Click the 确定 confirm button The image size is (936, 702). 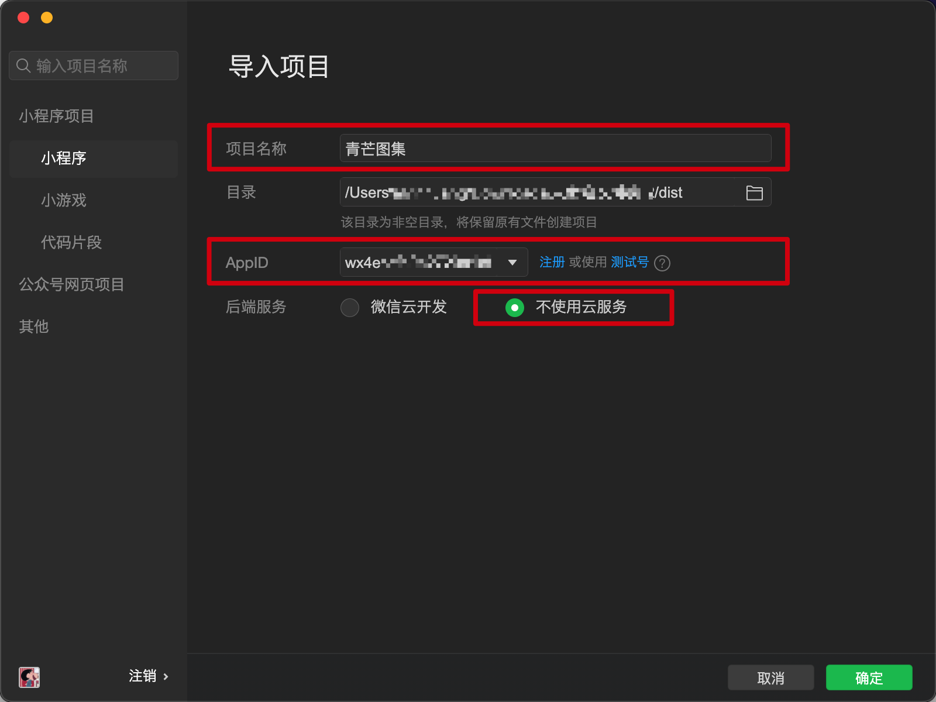pos(869,677)
